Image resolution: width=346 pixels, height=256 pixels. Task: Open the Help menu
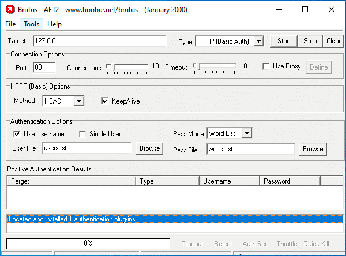[54, 24]
